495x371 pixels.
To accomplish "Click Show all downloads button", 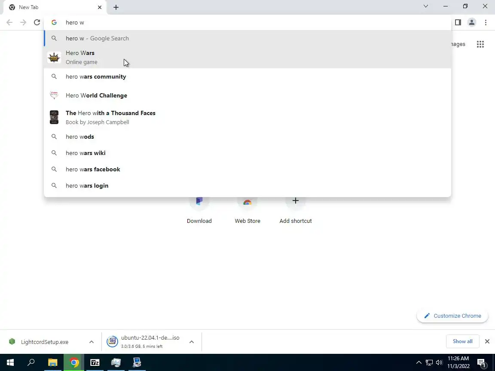I will (462, 341).
